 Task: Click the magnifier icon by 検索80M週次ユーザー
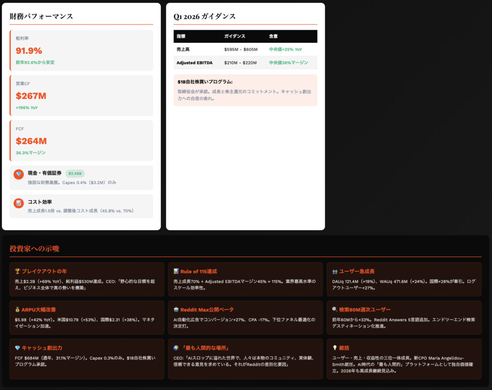click(334, 310)
